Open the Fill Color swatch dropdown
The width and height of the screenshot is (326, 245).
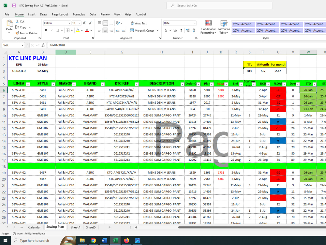(82, 30)
